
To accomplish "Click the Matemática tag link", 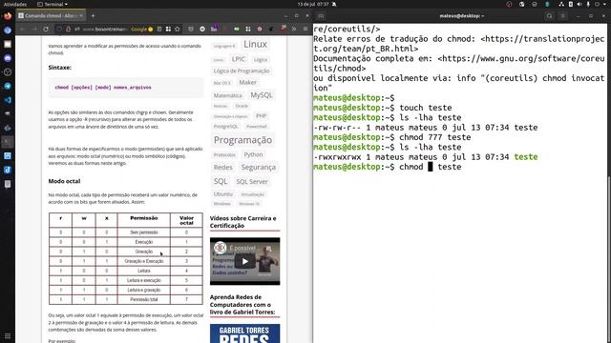I will [227, 95].
